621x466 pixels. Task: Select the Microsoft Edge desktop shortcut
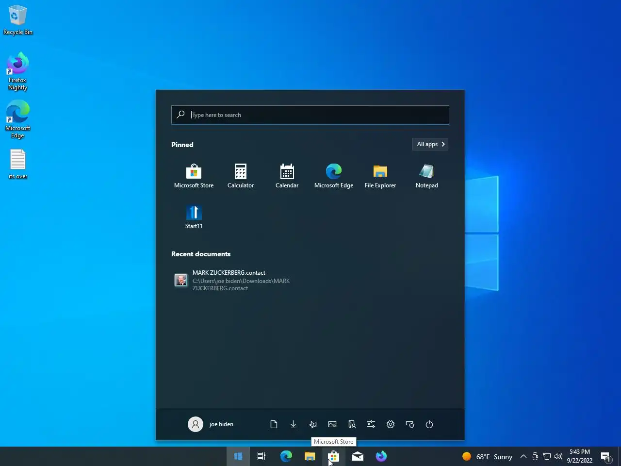pyautogui.click(x=17, y=119)
